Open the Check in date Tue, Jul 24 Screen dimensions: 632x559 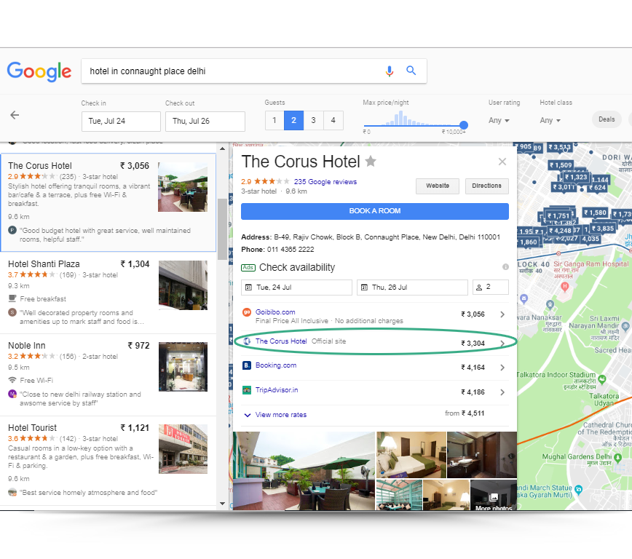pos(121,122)
